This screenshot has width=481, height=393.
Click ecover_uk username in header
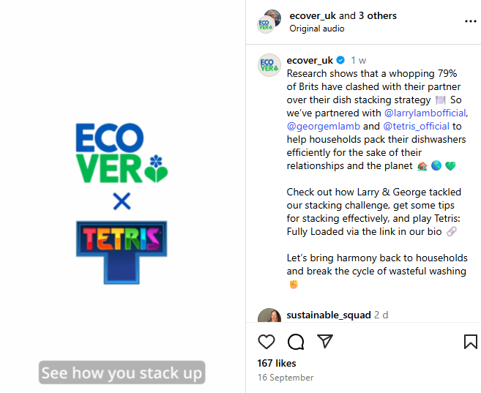pyautogui.click(x=313, y=15)
